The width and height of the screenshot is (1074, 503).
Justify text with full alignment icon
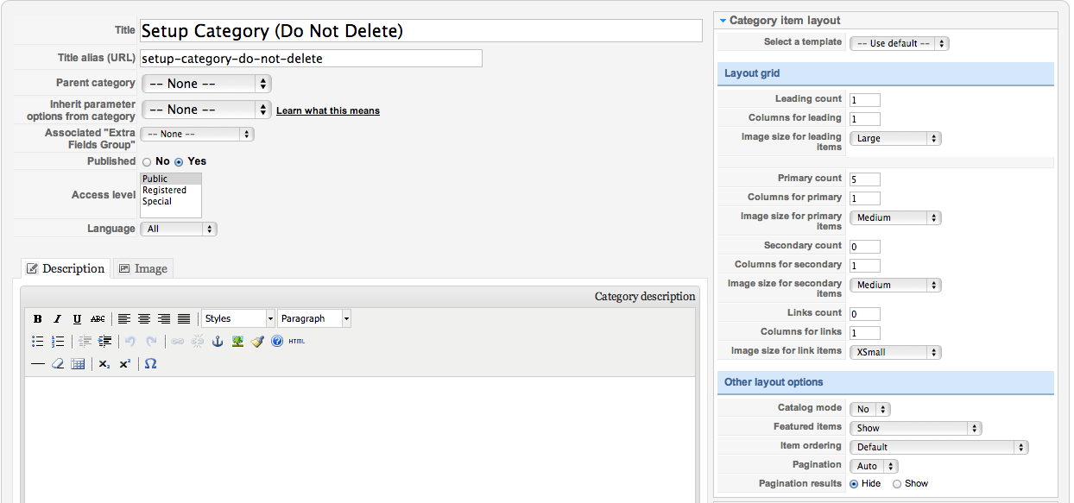click(184, 319)
